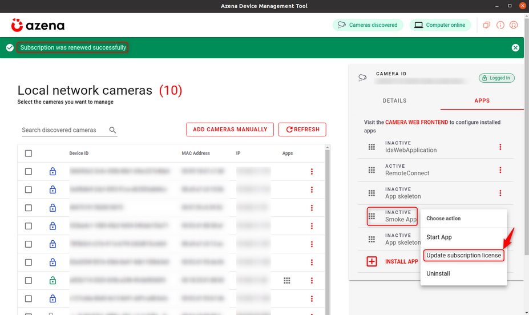Click the azena logo
Viewport: 529px width, 315px height.
click(38, 25)
